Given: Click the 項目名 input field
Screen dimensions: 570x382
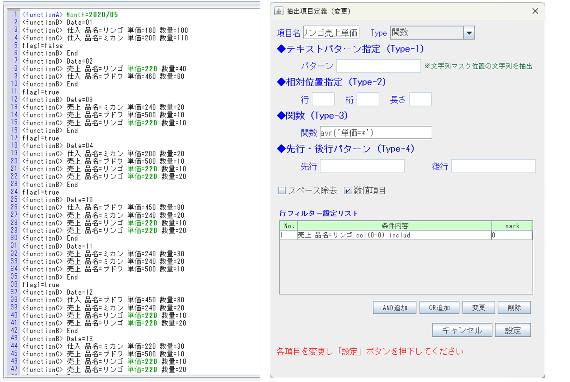Looking at the screenshot, I should tap(331, 33).
